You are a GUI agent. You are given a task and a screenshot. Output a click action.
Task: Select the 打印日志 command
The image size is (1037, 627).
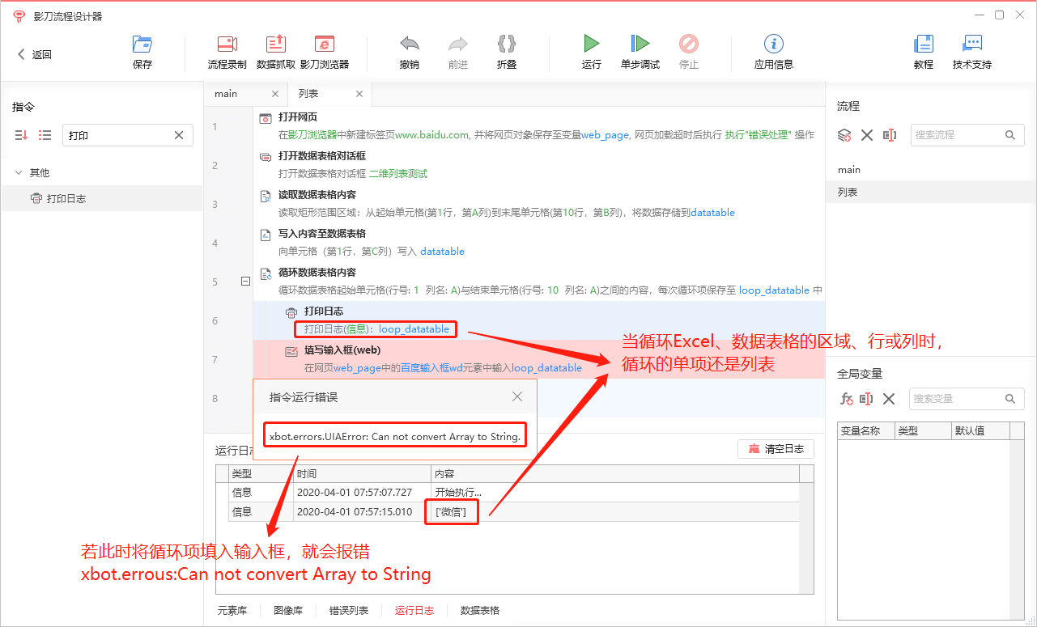click(x=102, y=198)
